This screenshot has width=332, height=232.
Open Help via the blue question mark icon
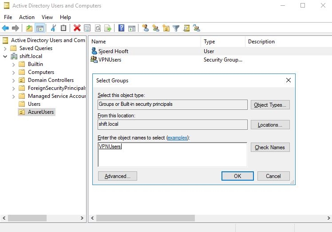[x=121, y=28]
